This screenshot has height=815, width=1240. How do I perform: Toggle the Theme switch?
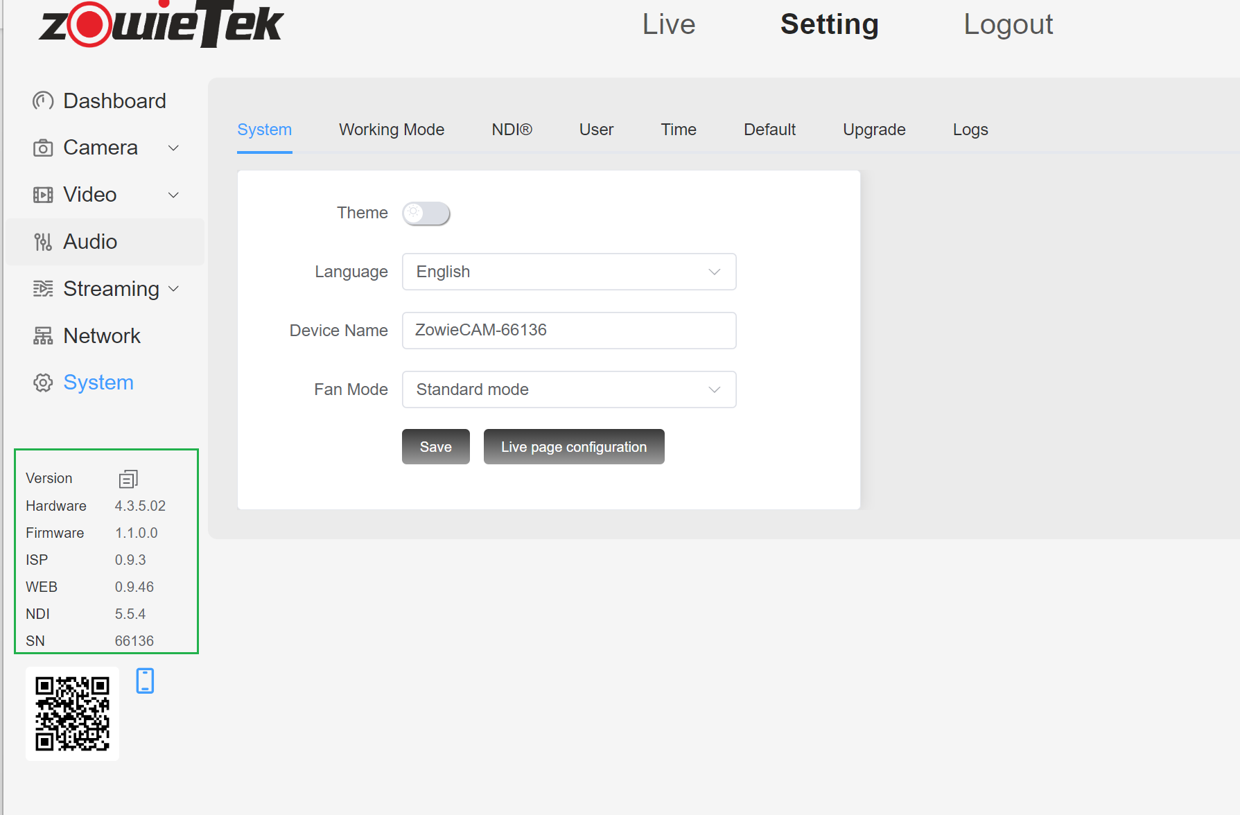tap(426, 213)
